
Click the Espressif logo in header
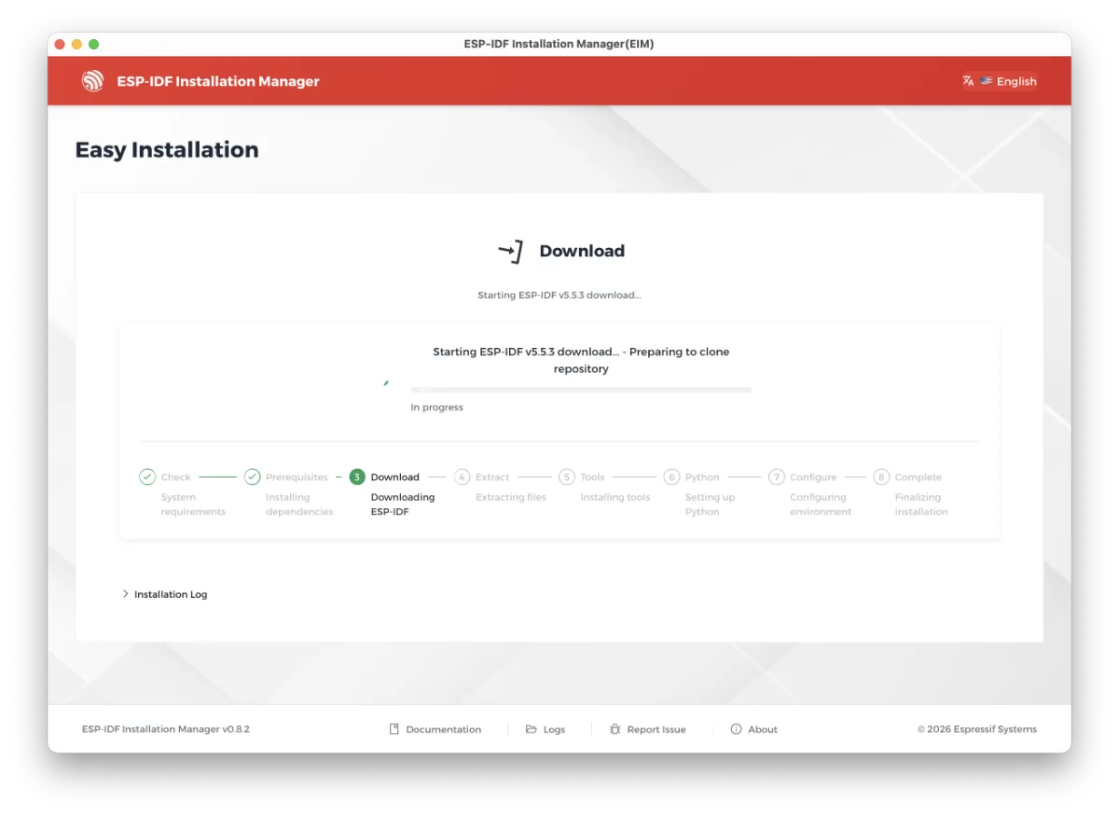click(92, 81)
